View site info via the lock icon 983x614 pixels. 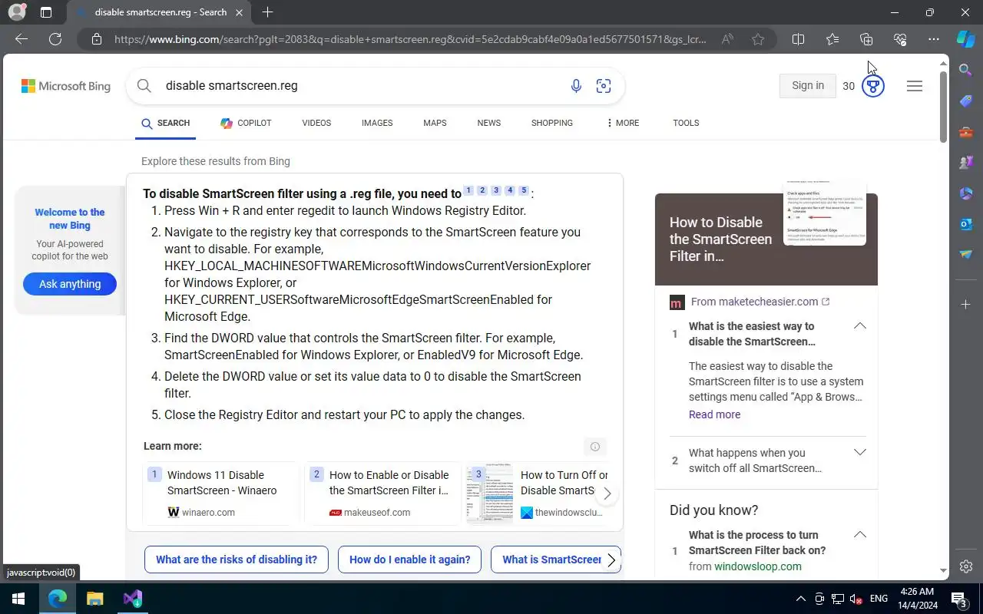(96, 39)
